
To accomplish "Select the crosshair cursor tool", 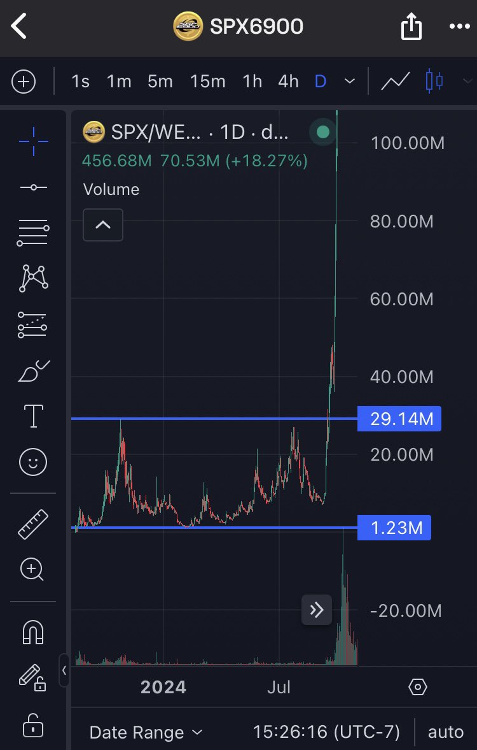I will 34,141.
